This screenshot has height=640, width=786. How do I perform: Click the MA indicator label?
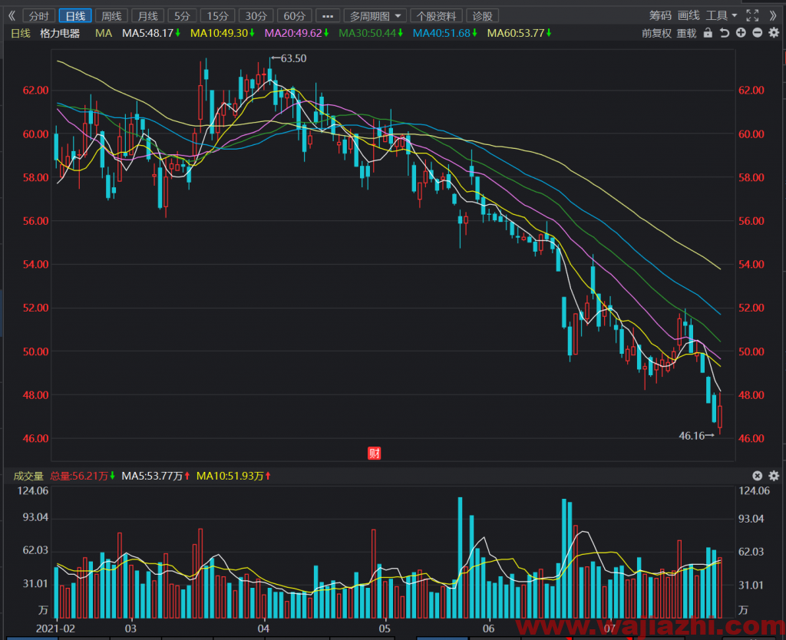point(104,34)
